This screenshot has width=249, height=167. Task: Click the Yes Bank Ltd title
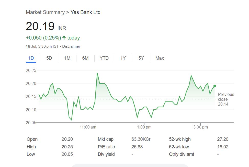pos(85,12)
